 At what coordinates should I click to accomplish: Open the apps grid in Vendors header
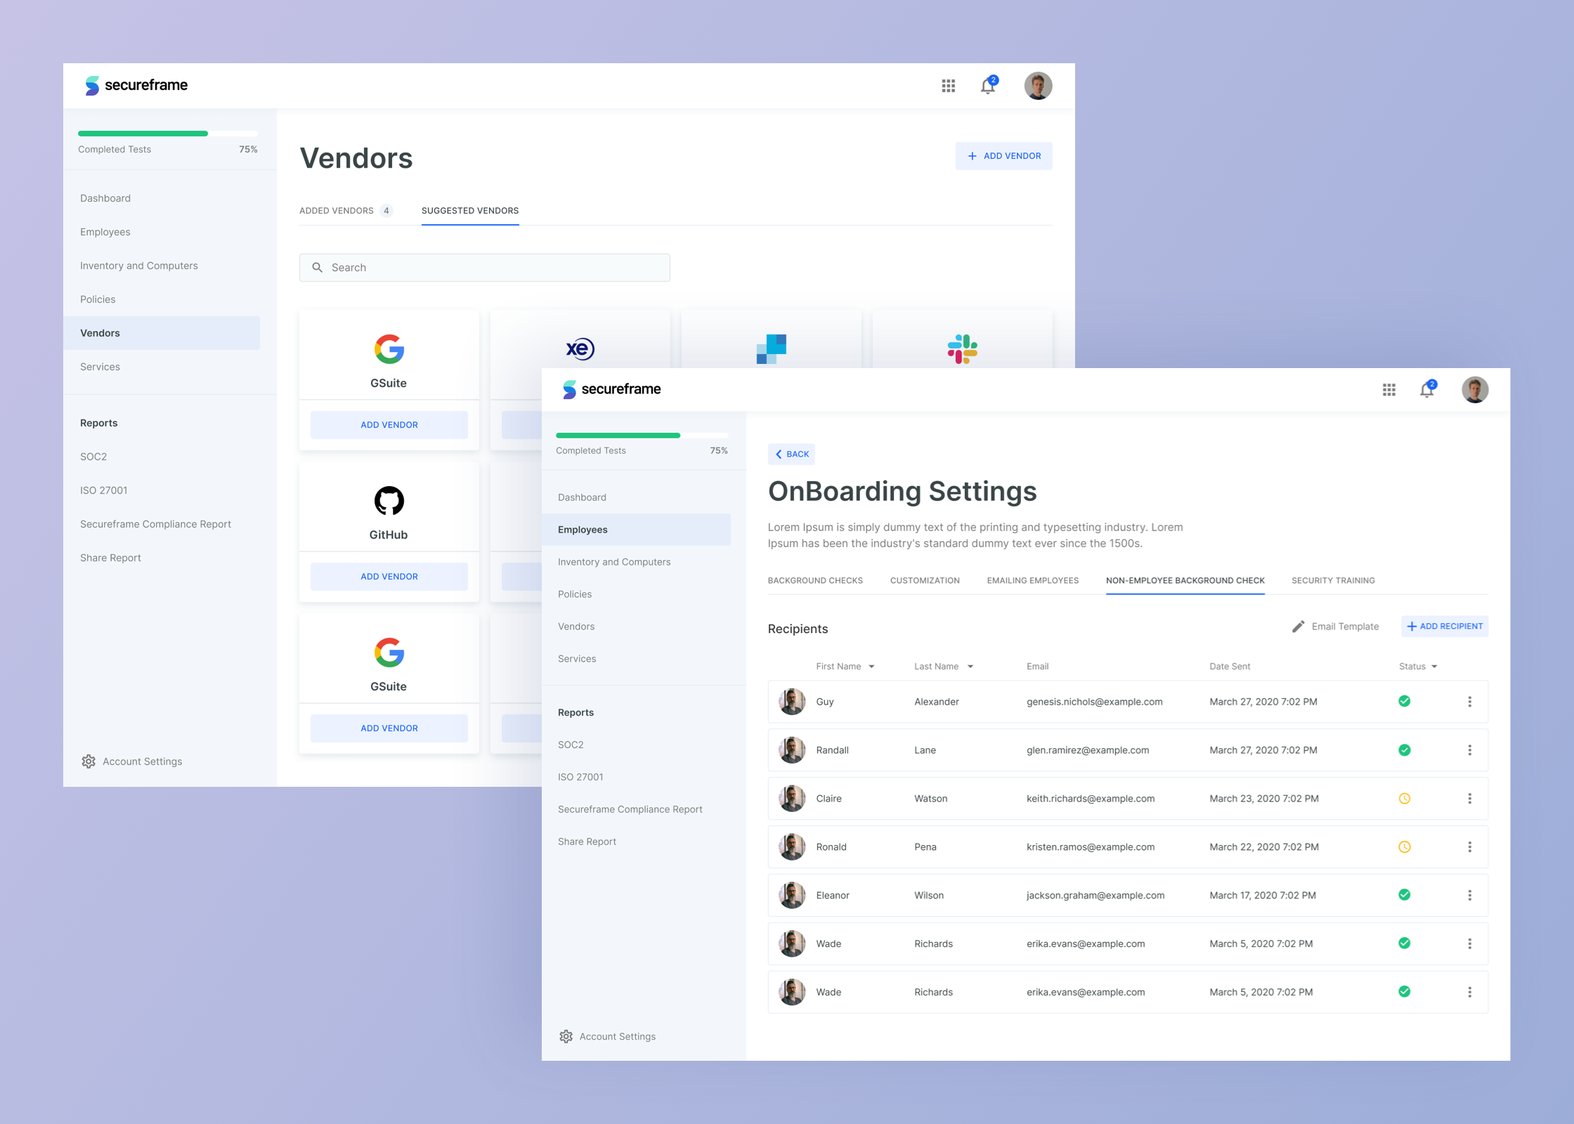pos(948,86)
